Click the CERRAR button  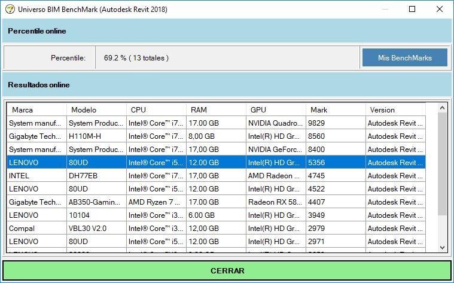[227, 270]
